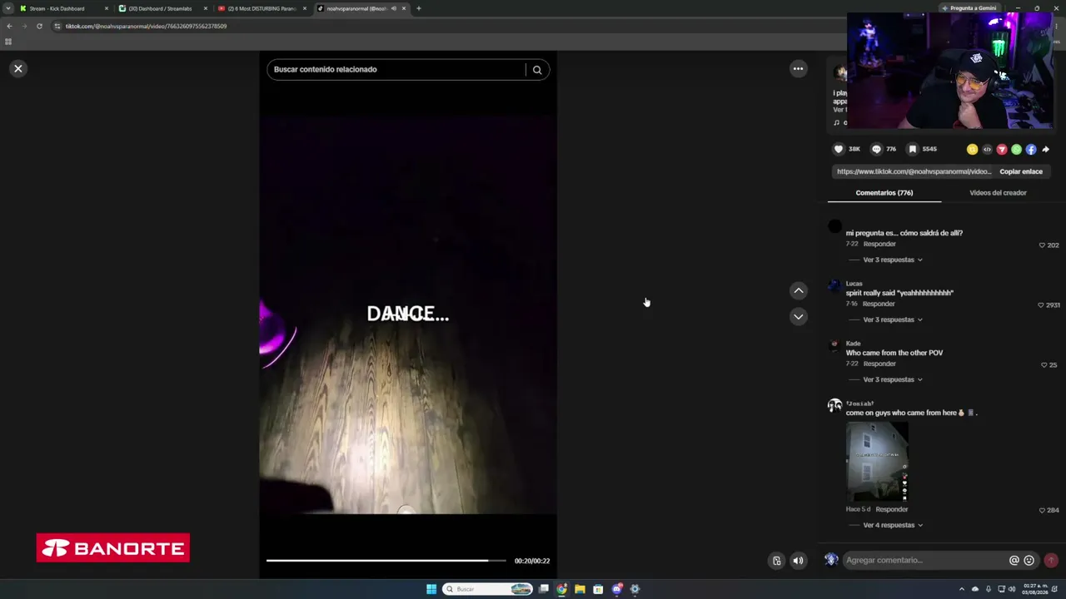Click the taskbar clock showing 01:27 a. m.

pos(1034,589)
